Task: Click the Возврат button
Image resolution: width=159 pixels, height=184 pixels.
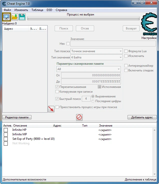Action: coord(131,28)
